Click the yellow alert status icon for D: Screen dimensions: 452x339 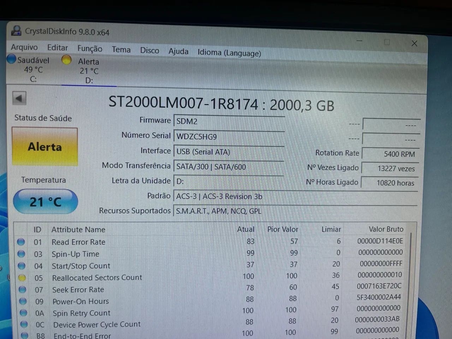[x=66, y=60]
